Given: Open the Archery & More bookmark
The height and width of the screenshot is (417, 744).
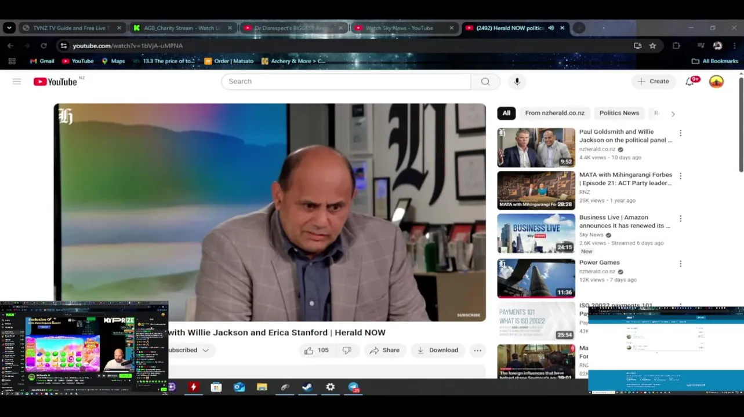Looking at the screenshot, I should [x=293, y=61].
